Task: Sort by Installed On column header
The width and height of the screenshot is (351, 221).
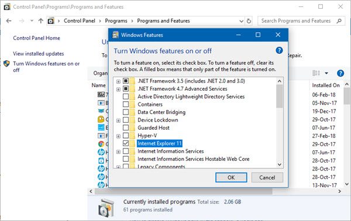Action: [x=326, y=85]
